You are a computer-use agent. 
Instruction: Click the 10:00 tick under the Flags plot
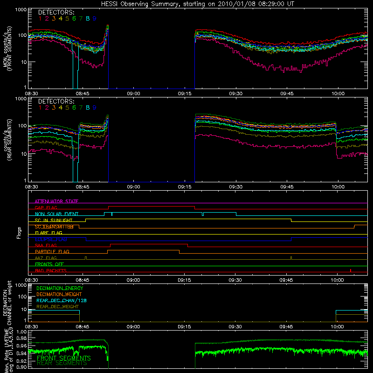tap(337, 280)
